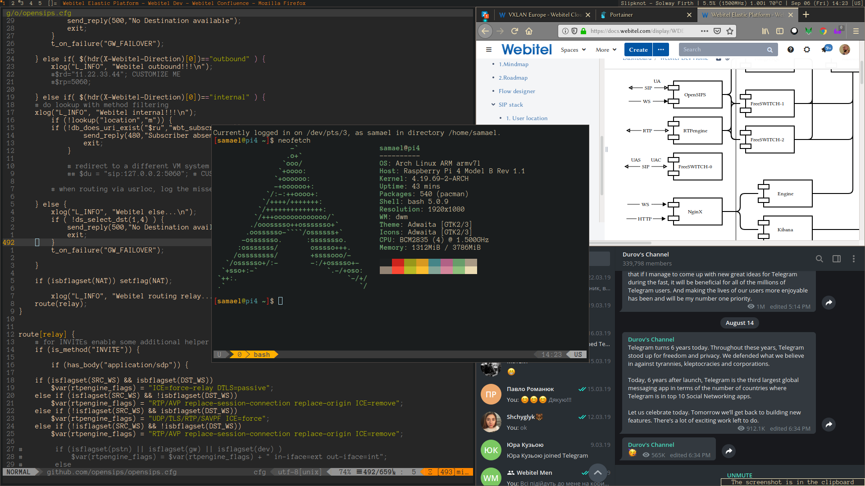The width and height of the screenshot is (865, 486).
Task: Click Durov's Channel header title
Action: (x=646, y=255)
